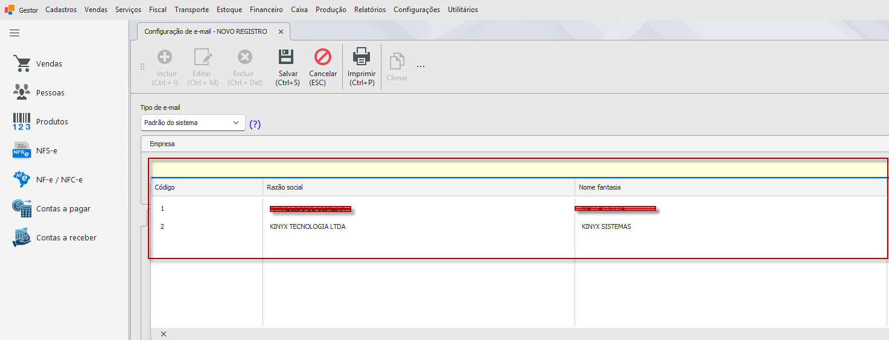Open Produtos barcode item in sidebar

(x=40, y=121)
